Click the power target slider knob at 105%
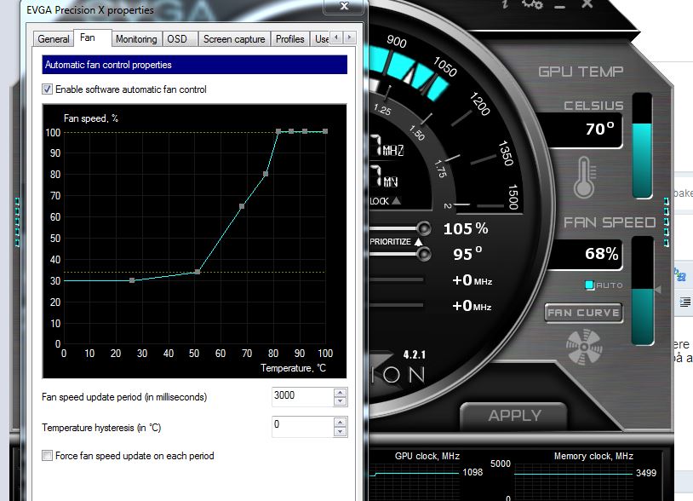This screenshot has width=693, height=501. (424, 228)
